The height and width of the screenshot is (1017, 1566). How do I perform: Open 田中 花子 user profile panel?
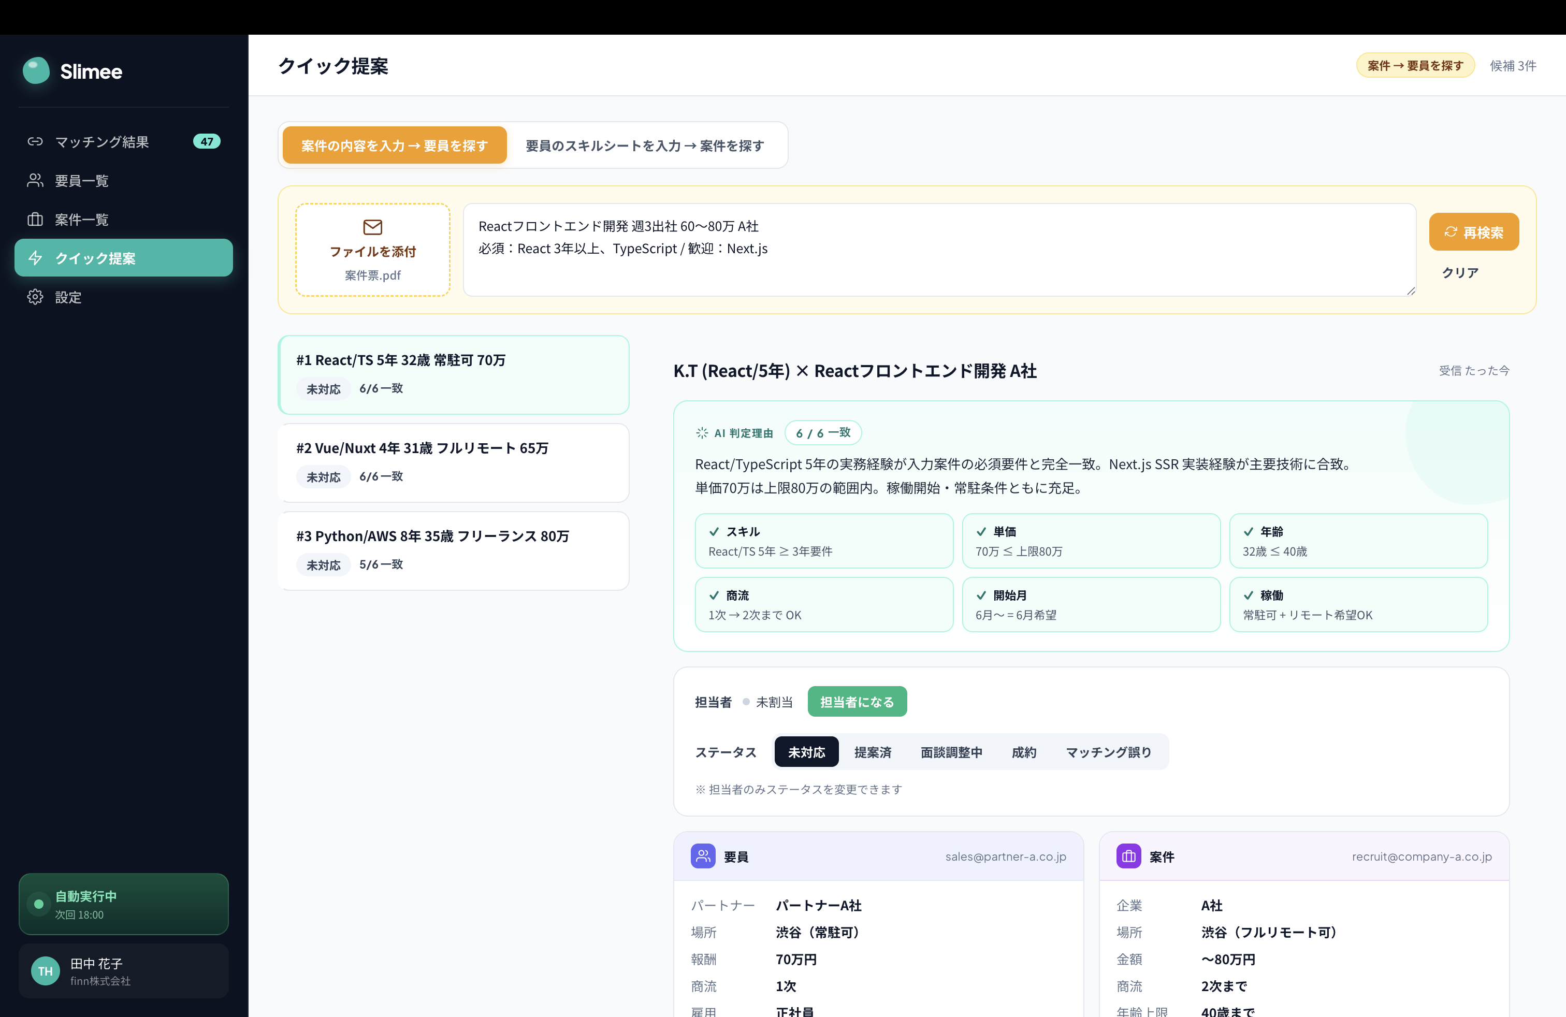124,971
